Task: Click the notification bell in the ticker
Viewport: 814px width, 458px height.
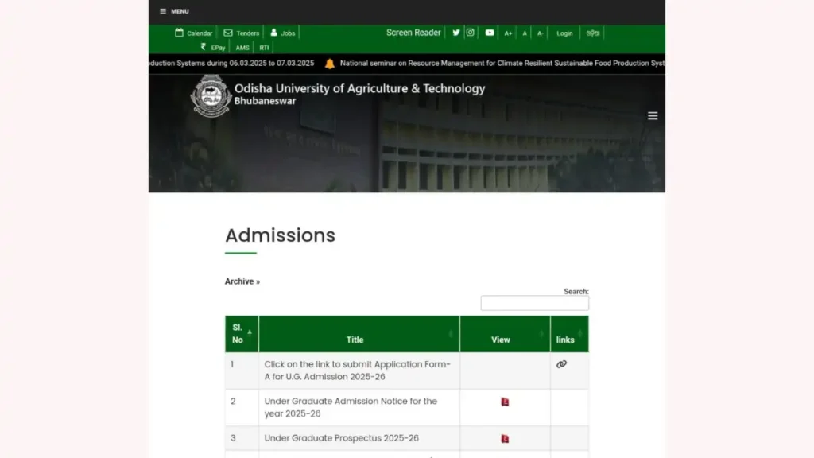Action: coord(330,64)
